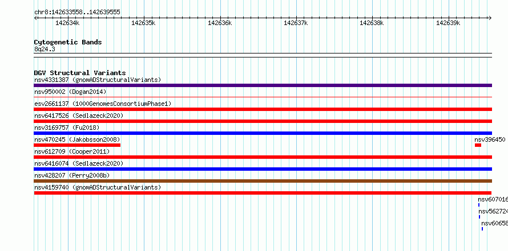Open the nsv607016 variant label
Viewport: 508px width, 251px height.
493,199
